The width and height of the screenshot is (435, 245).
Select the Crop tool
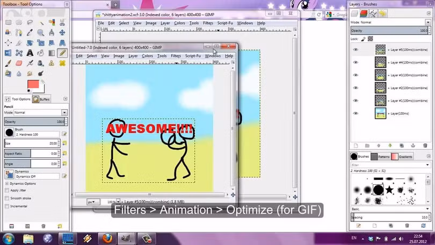[19, 43]
